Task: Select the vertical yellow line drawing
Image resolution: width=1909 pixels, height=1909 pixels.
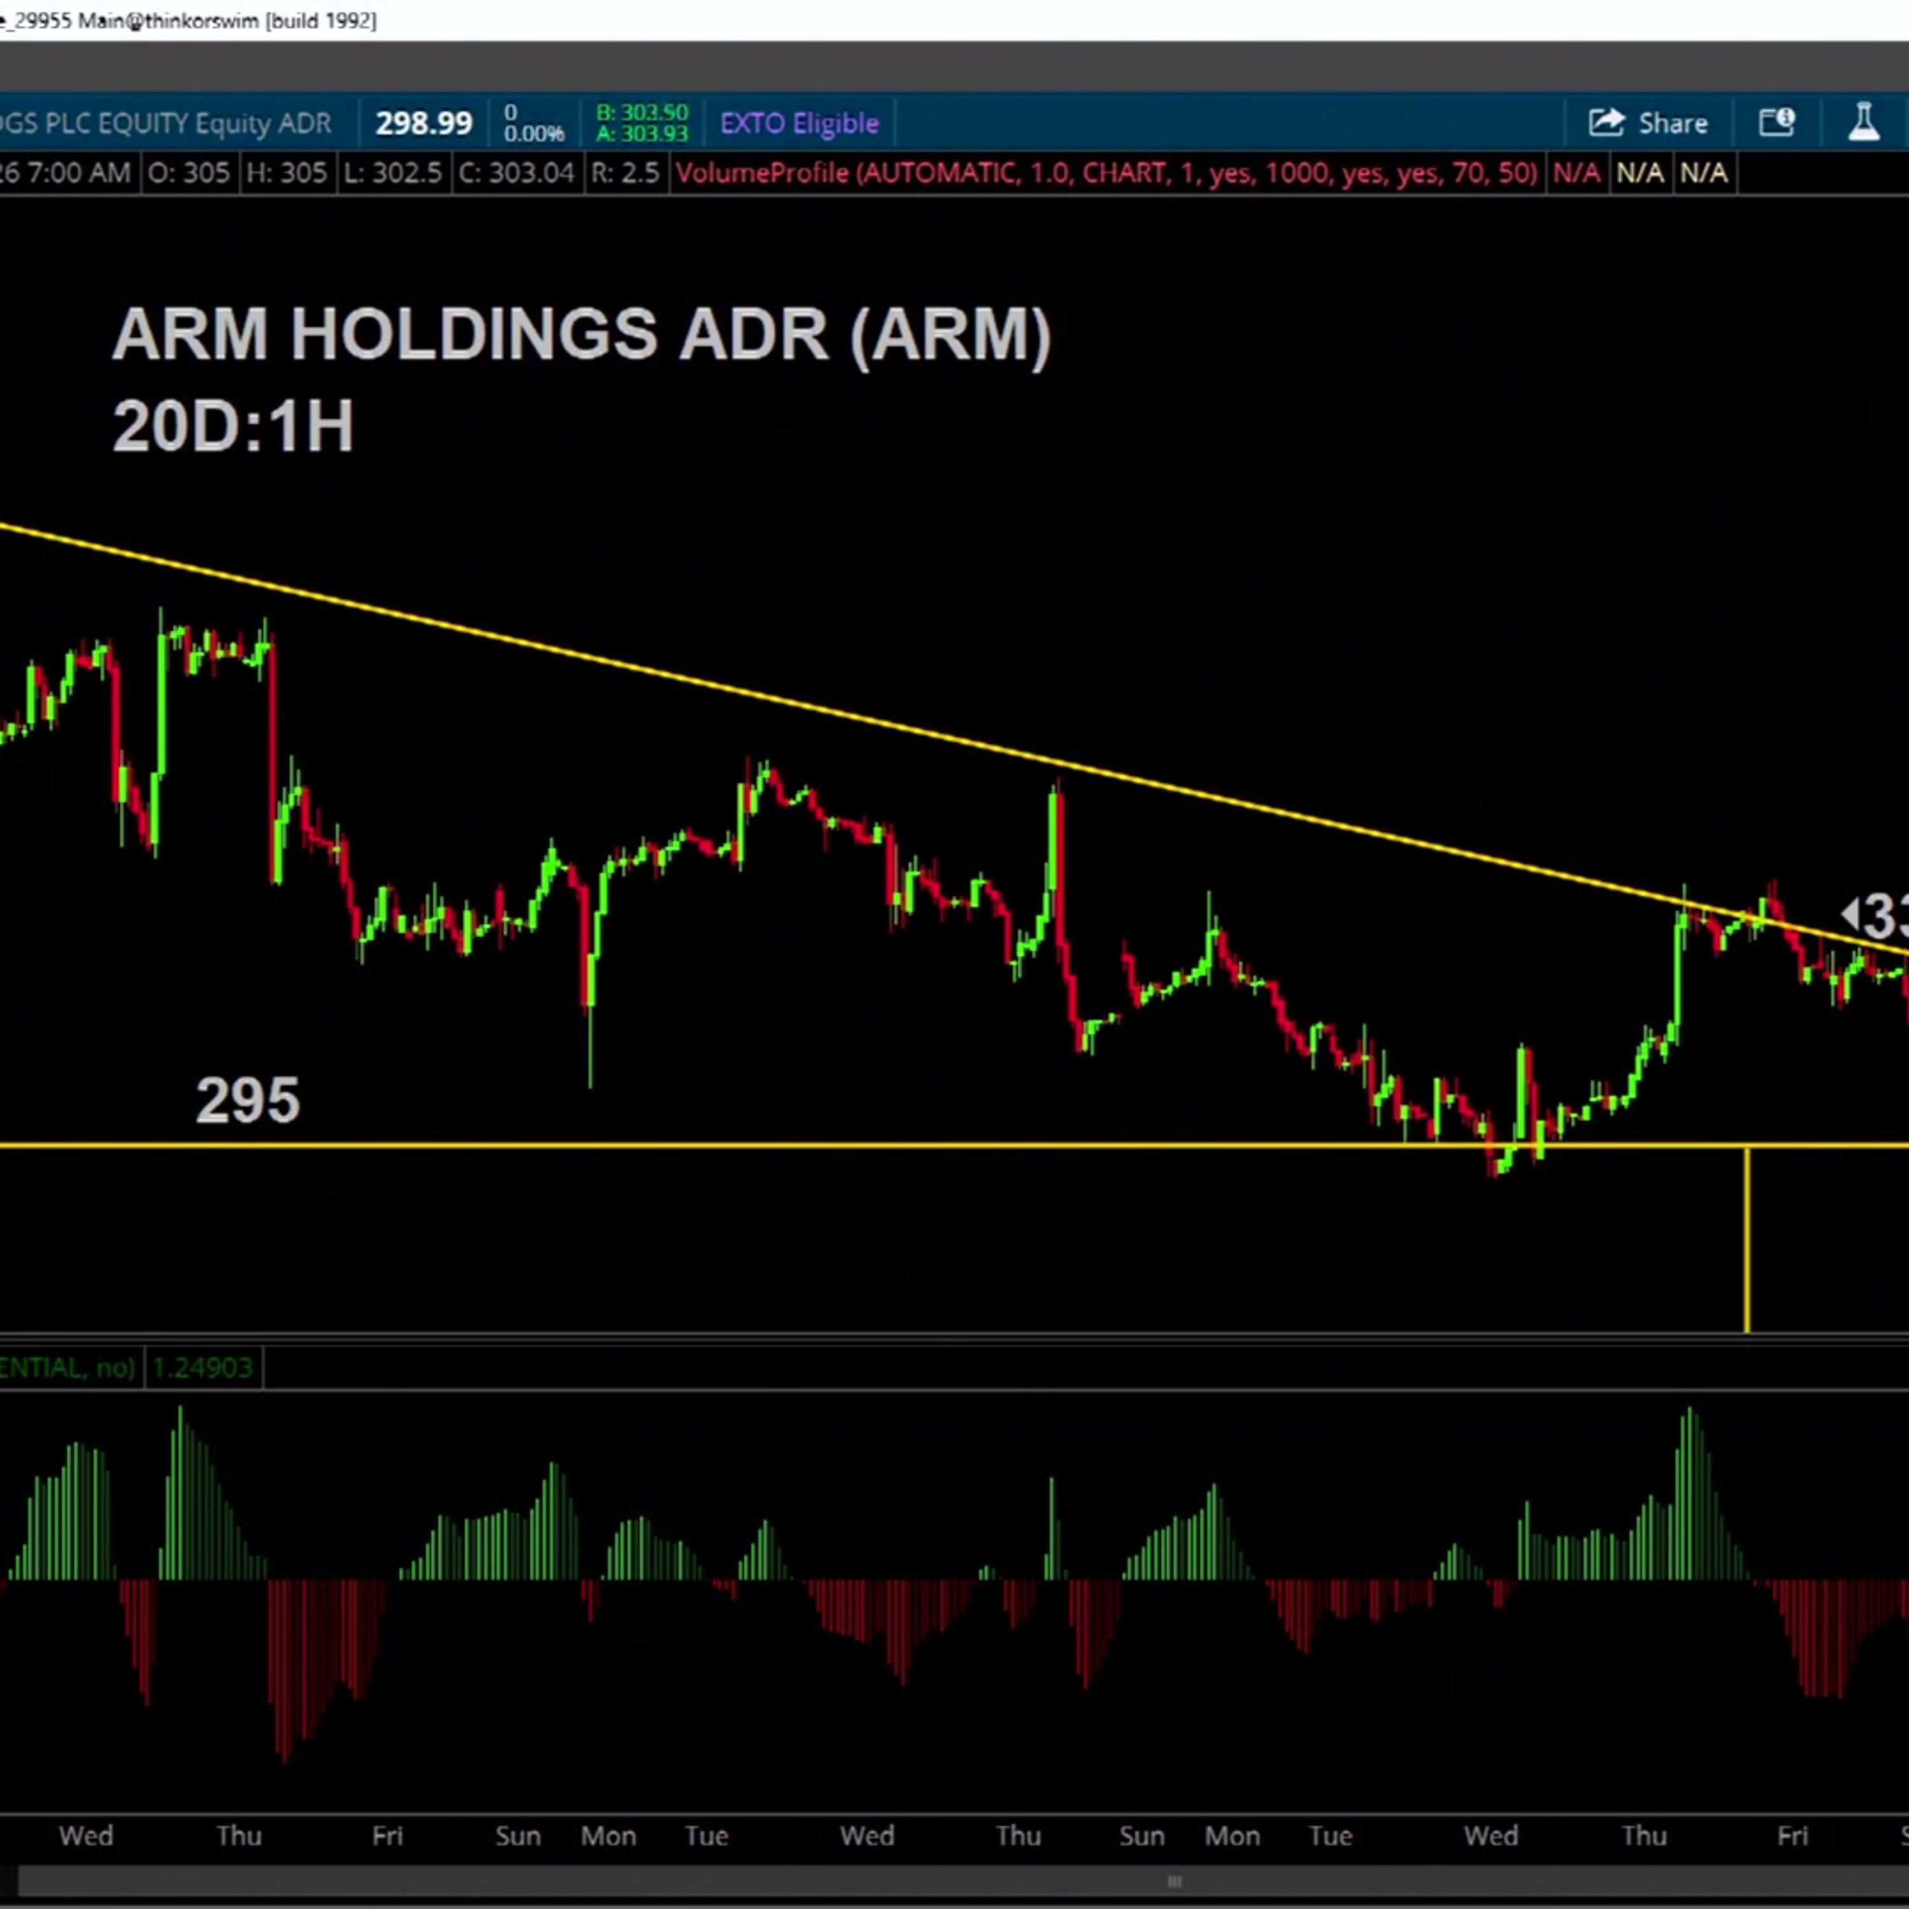Action: [1747, 1240]
